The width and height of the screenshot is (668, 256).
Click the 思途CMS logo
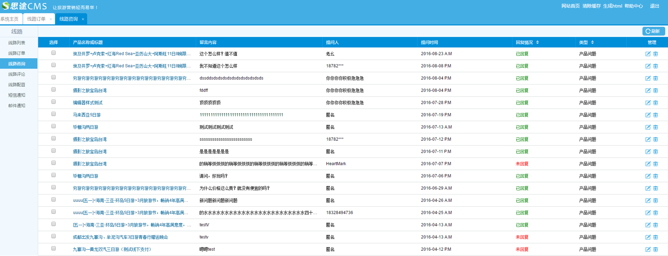tap(25, 6)
